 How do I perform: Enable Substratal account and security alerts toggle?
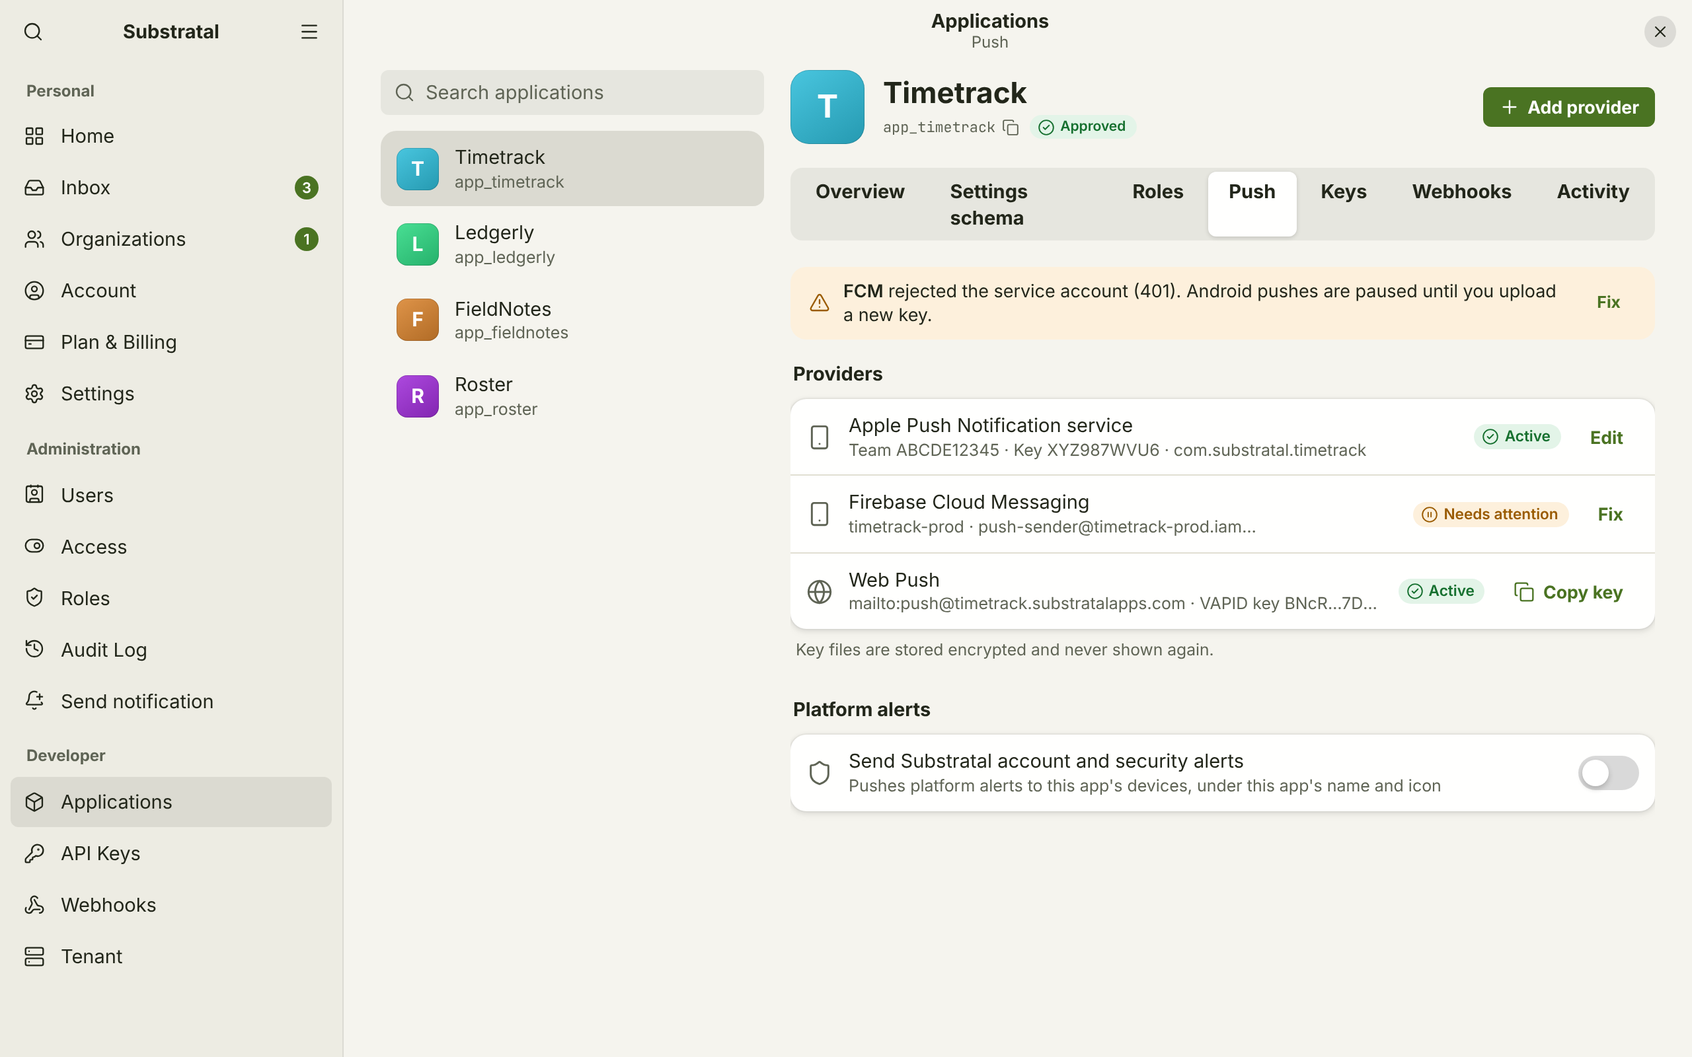(x=1608, y=773)
